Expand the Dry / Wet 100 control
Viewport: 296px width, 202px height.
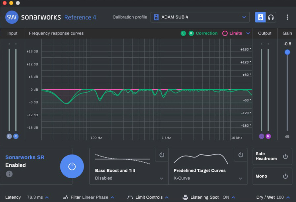point(288,197)
